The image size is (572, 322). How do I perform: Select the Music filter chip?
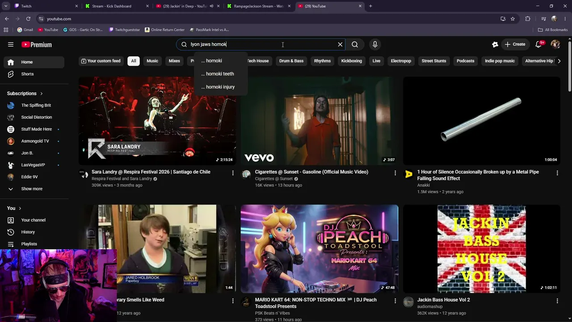tap(152, 61)
